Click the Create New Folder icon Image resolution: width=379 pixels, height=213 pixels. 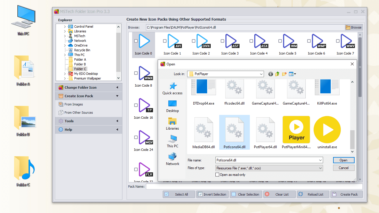[x=284, y=74]
